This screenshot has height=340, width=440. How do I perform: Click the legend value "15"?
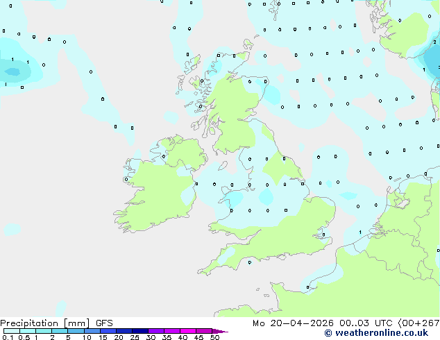coord(103,337)
